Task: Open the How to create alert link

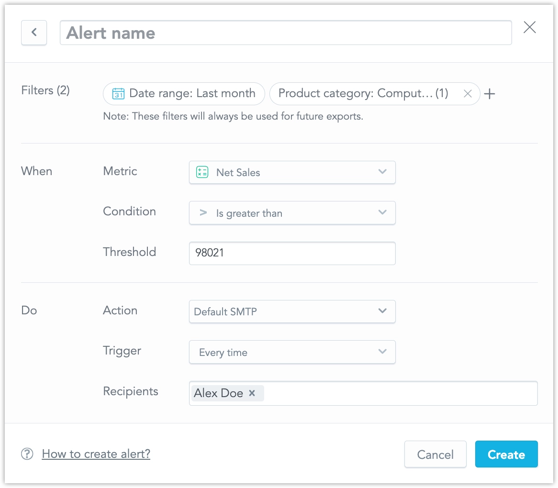Action: 96,454
